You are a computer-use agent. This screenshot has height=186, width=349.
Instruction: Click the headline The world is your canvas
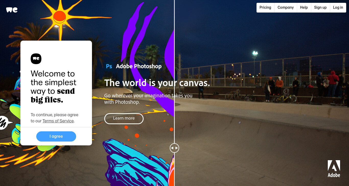(x=157, y=83)
